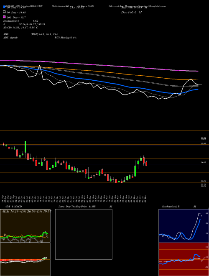Click the RSI 14/5: 51.87 / 59.13 readout
This screenshot has height=276, width=209.
(24, 24)
